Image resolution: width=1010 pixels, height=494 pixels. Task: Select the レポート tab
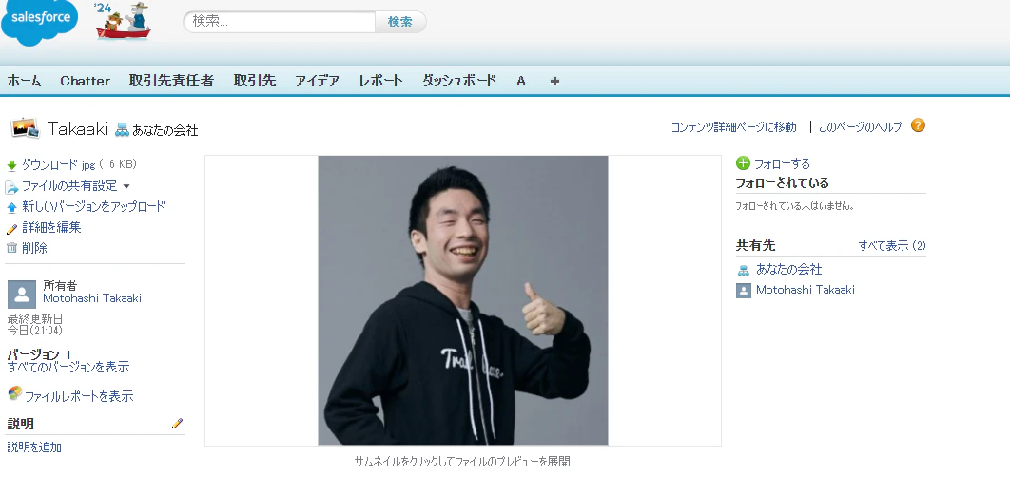coord(380,81)
